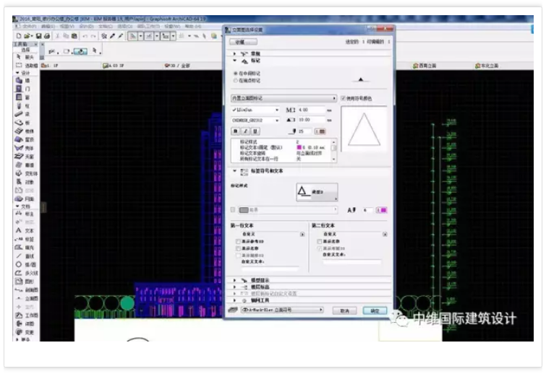The height and width of the screenshot is (374, 546).
Task: Select the Mesh (网面) tool in the toolbox
Action: pos(25,199)
